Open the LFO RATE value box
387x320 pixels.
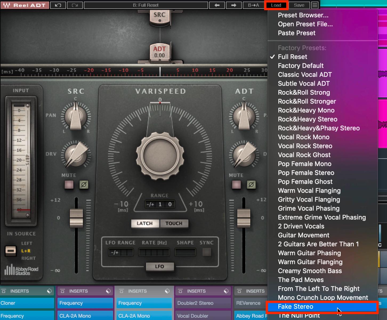click(154, 252)
